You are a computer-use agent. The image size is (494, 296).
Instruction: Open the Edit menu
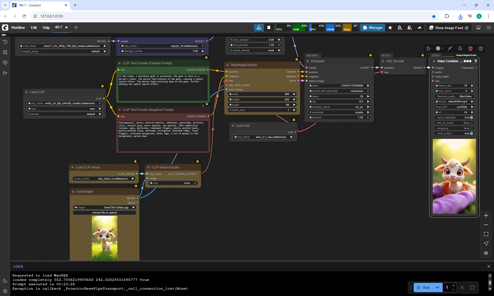tap(34, 28)
